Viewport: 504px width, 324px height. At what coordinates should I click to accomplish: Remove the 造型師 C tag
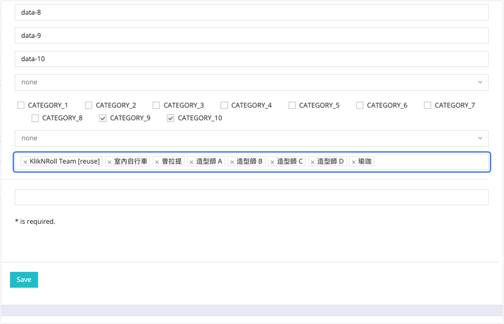click(272, 162)
